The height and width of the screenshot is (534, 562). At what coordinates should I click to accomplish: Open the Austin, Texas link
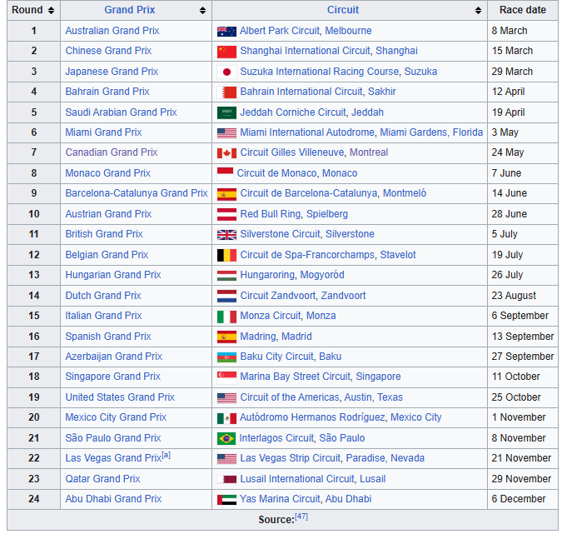pyautogui.click(x=374, y=397)
